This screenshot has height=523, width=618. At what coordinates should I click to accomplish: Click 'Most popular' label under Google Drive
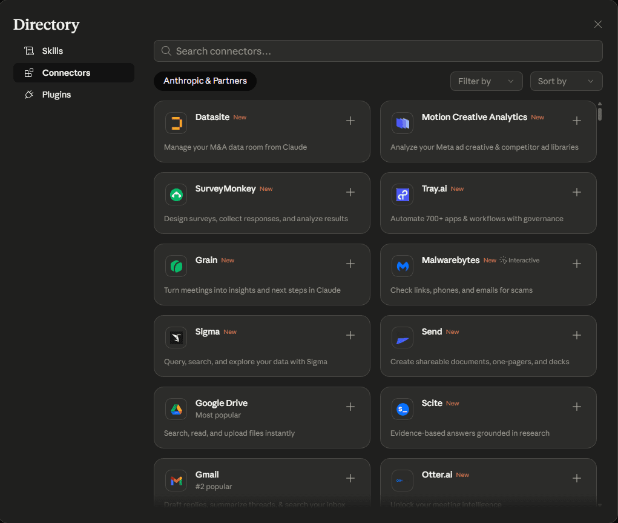[x=218, y=415]
